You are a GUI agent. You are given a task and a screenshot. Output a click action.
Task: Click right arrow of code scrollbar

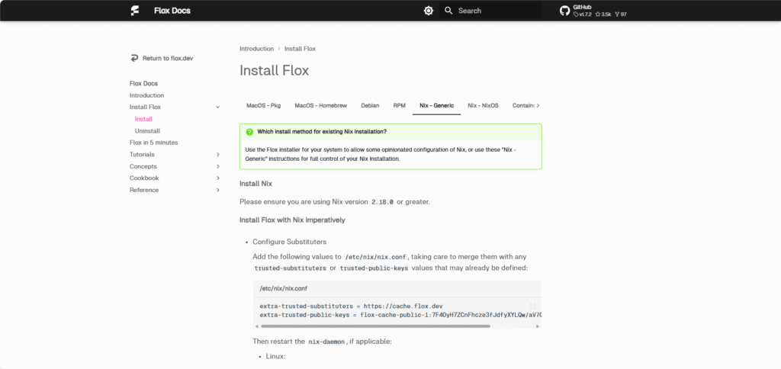[x=538, y=326]
